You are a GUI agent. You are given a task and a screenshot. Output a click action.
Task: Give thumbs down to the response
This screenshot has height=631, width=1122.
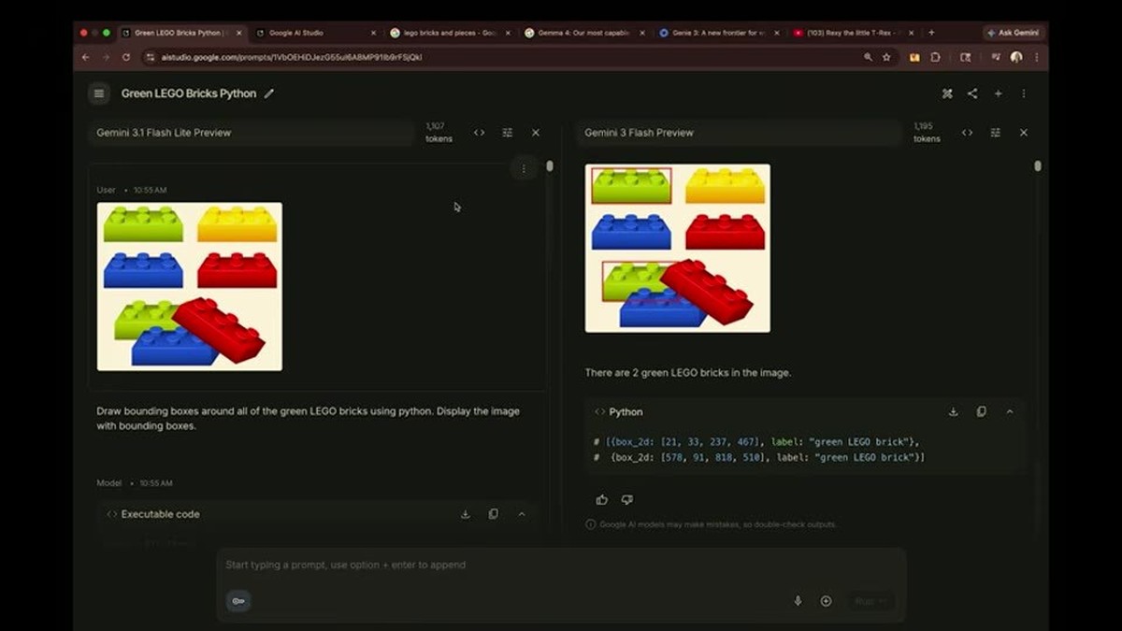pyautogui.click(x=627, y=500)
